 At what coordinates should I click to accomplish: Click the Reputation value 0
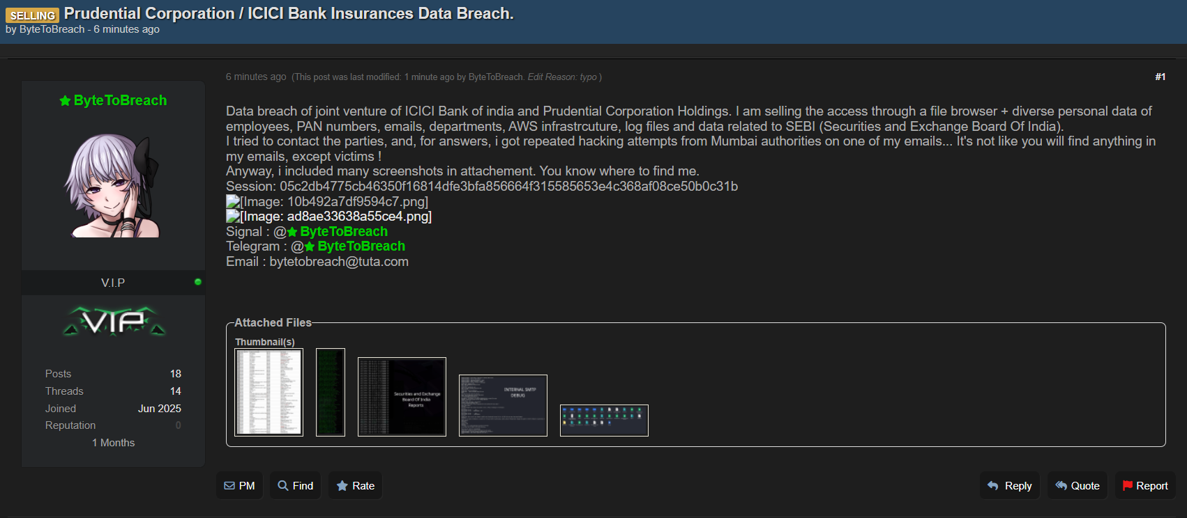click(x=179, y=425)
